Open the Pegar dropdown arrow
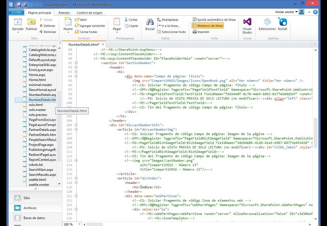 coord(117,32)
